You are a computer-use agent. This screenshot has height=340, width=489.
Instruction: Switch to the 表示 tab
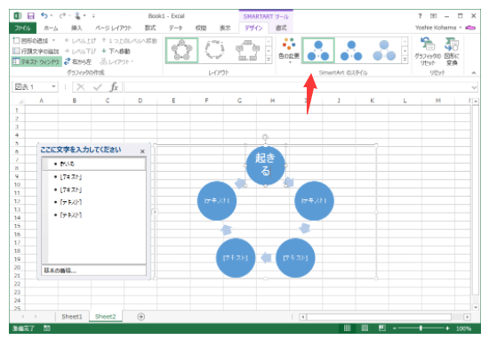point(225,28)
